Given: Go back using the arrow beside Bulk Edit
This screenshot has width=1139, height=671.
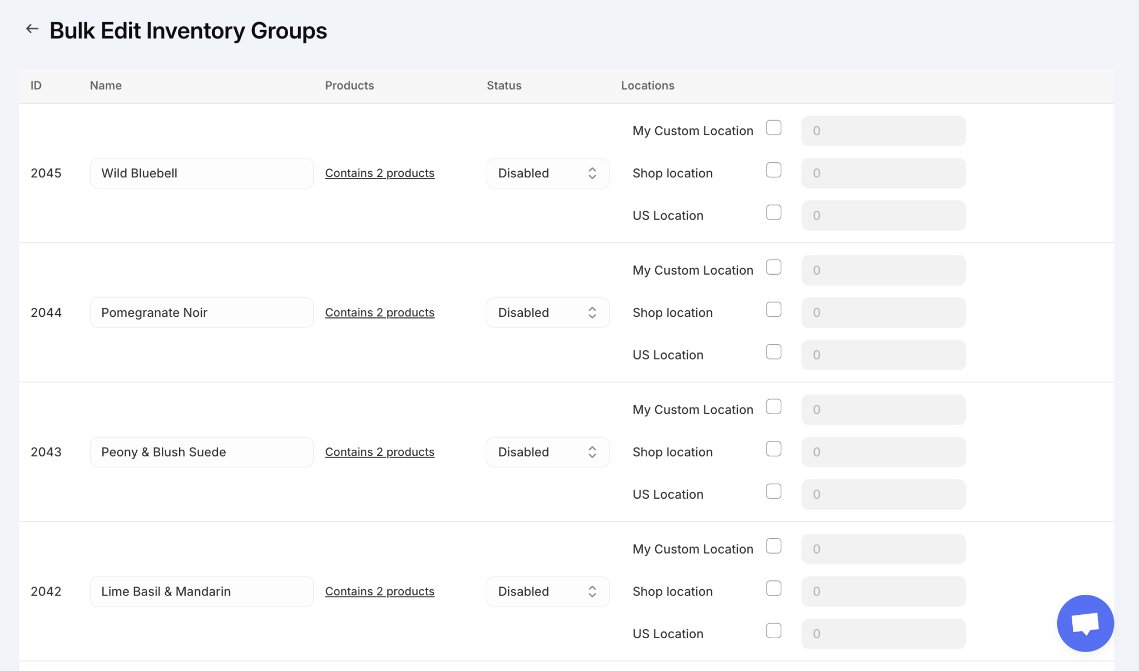Looking at the screenshot, I should coord(32,28).
